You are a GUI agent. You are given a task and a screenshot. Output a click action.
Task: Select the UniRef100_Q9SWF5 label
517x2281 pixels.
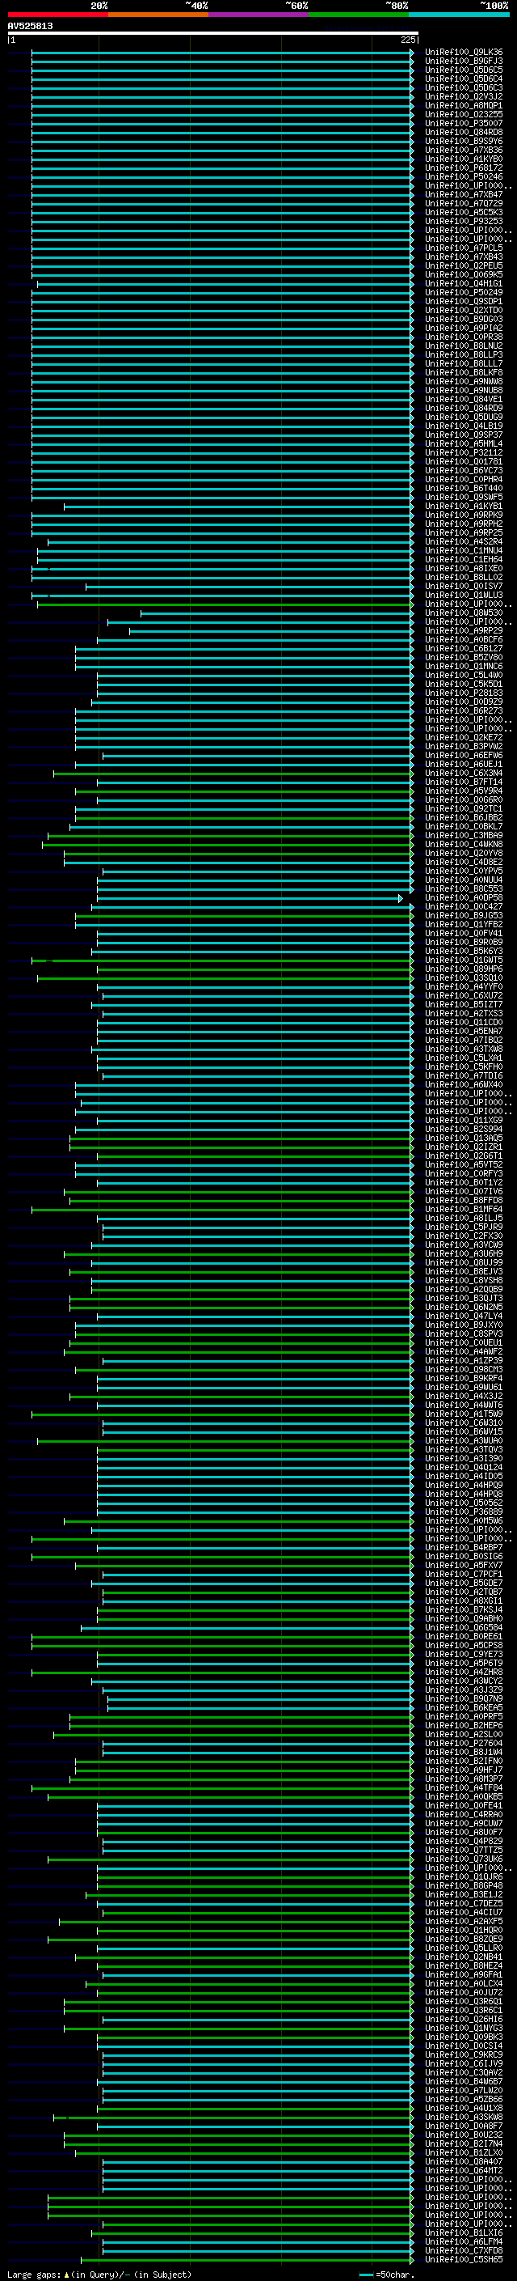pyautogui.click(x=464, y=497)
